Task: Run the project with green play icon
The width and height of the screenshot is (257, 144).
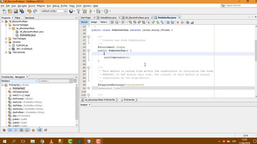Action: (x=91, y=11)
